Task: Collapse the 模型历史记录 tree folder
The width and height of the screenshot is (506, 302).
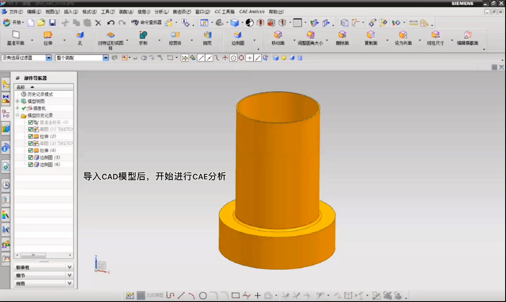Action: (x=18, y=115)
